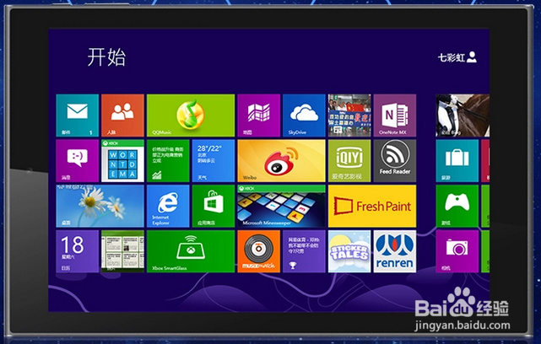Launch the QQMusic tile
Screen dimensions: 541x344
coord(191,116)
